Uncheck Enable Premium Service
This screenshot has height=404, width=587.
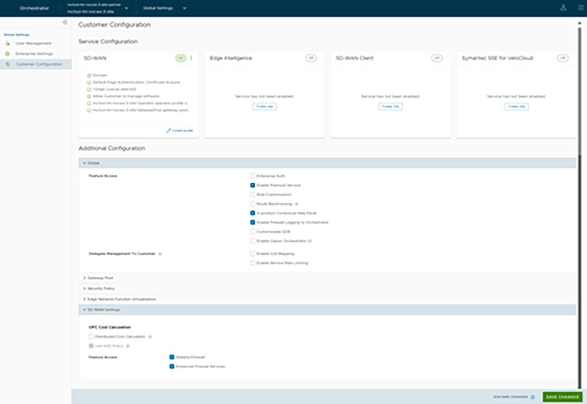[x=253, y=185]
